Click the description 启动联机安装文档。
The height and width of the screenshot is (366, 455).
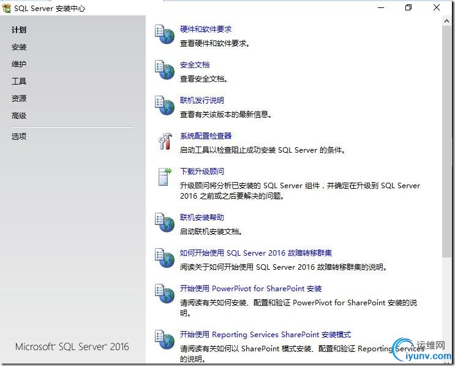tap(211, 232)
